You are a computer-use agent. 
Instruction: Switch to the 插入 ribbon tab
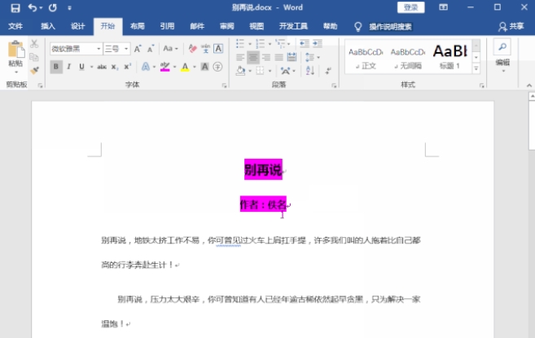click(48, 26)
